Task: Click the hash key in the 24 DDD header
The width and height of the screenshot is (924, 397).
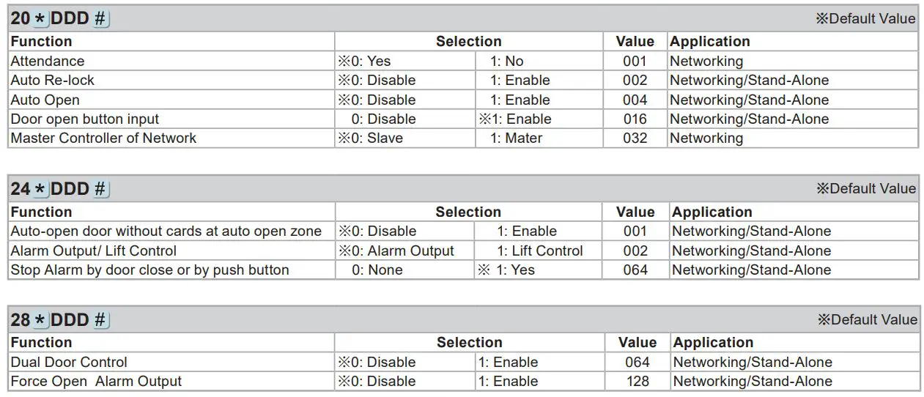Action: tap(101, 189)
